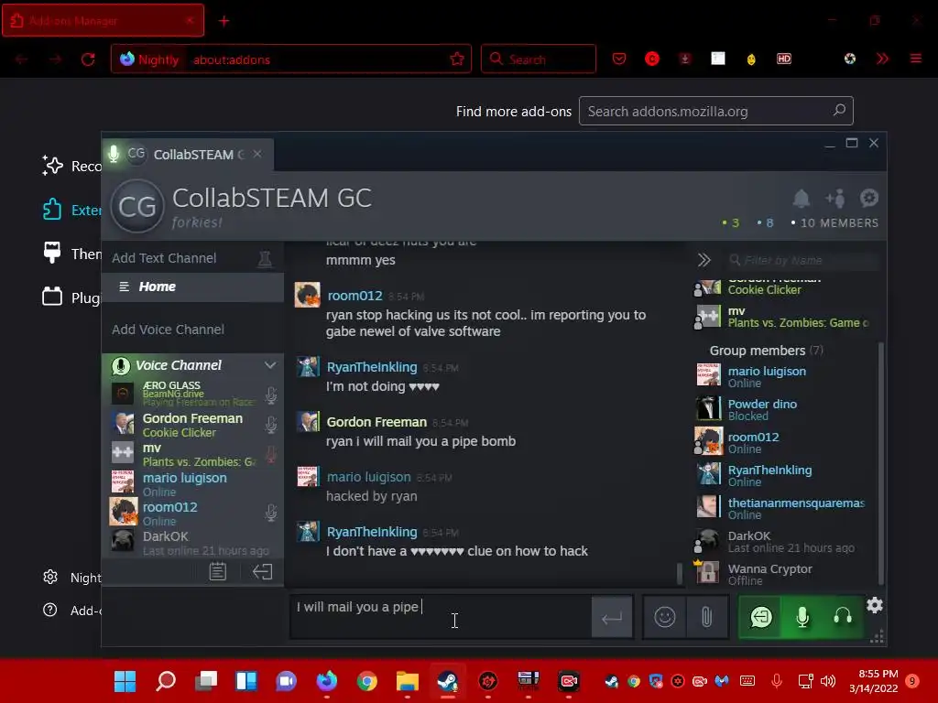Click the green leave voice chat icon
Viewport: 938px width, 703px height.
tap(761, 617)
